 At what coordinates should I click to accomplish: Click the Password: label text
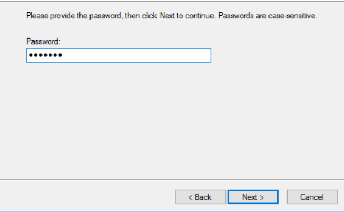pos(44,41)
